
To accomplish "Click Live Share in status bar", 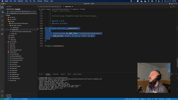I will coord(24,99).
